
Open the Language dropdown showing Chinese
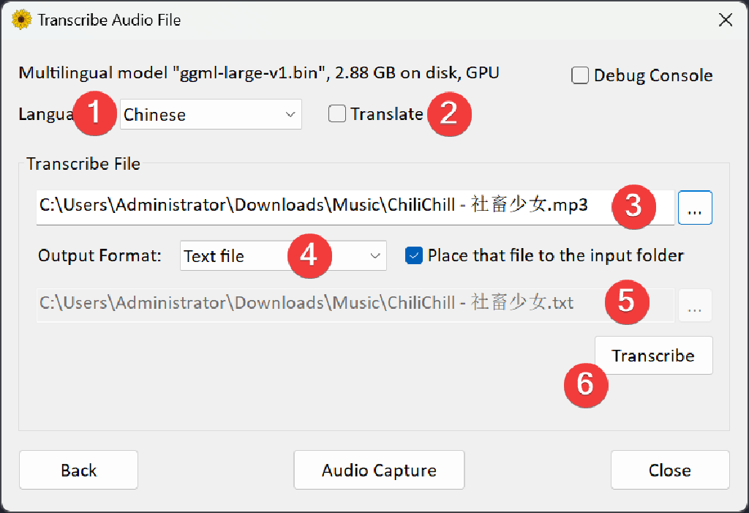click(211, 115)
